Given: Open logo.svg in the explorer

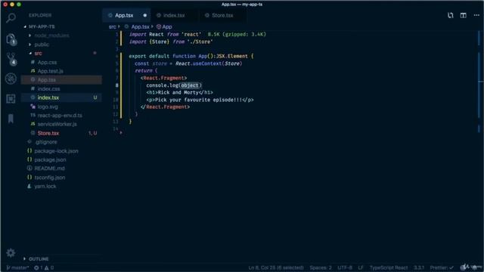Looking at the screenshot, I should 48,107.
